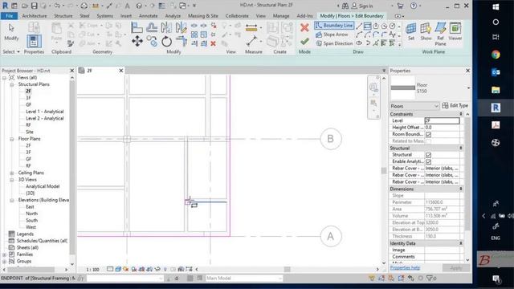Click the Boundary Line button

click(x=334, y=26)
